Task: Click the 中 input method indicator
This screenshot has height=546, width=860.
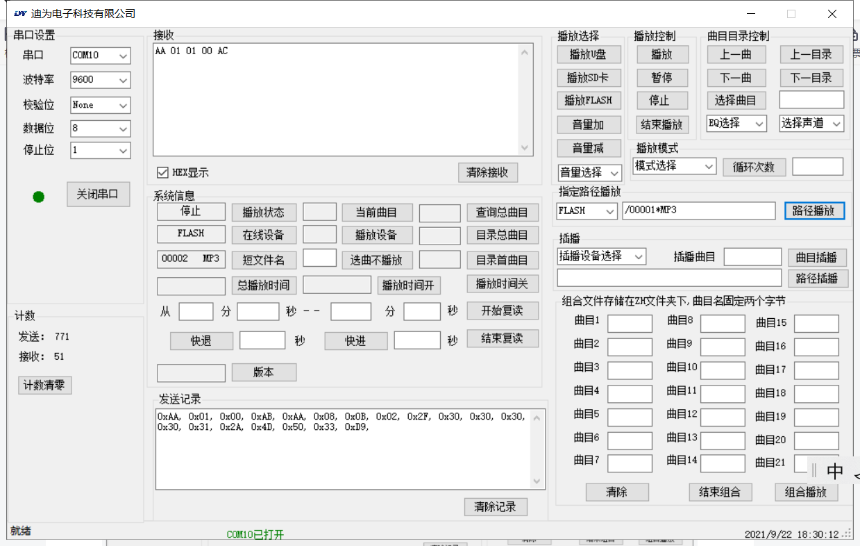Action: 836,471
